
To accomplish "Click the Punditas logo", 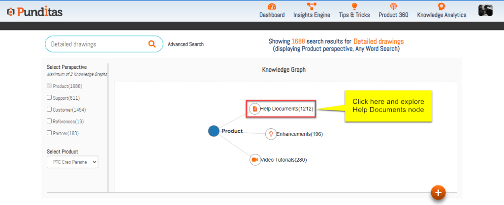I will coord(34,12).
